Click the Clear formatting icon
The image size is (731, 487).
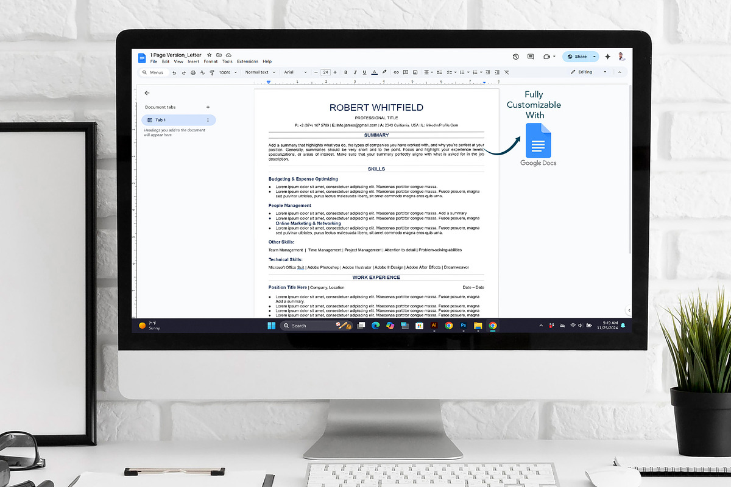tap(506, 72)
